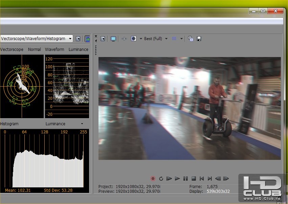
Task: Click the Mean: 102.31 readout
Action: point(18,190)
